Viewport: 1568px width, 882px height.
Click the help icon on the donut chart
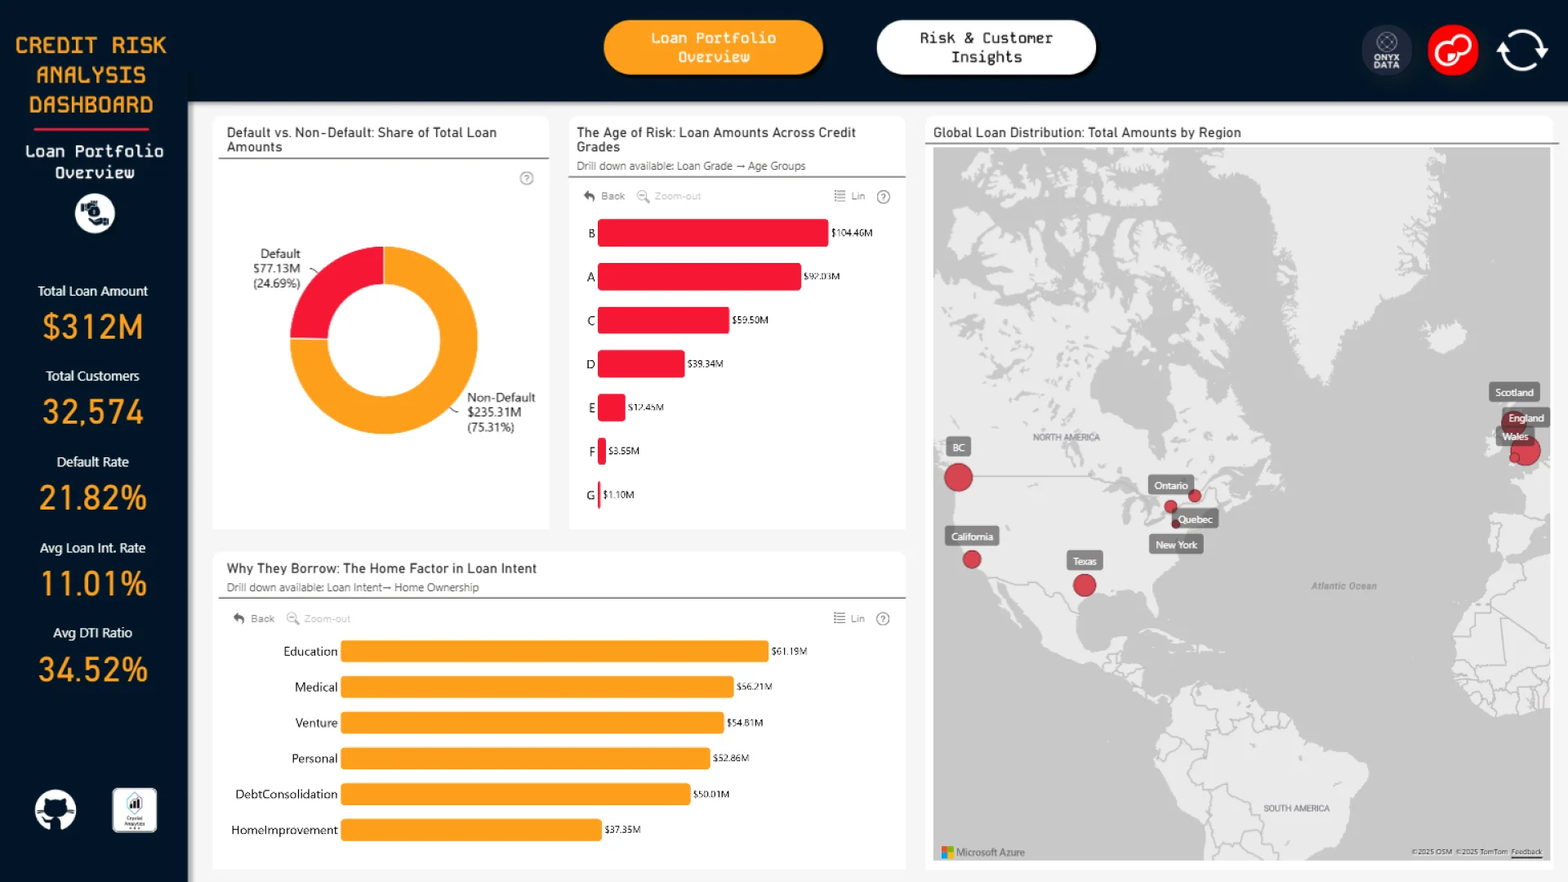point(527,178)
